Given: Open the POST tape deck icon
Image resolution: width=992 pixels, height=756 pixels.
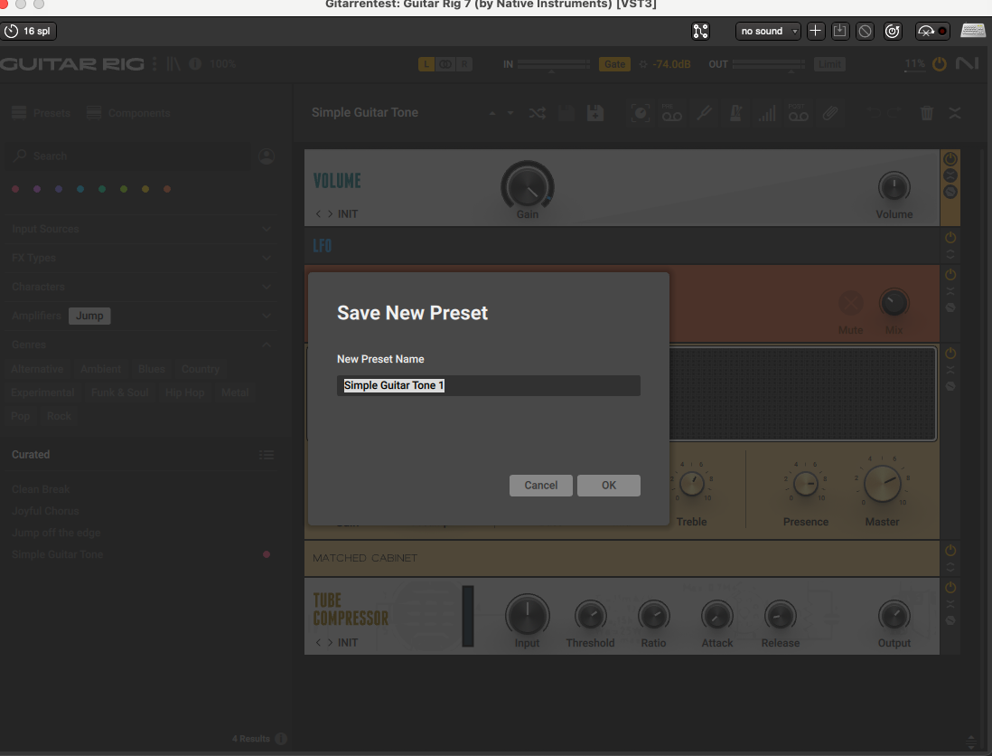Looking at the screenshot, I should click(x=799, y=113).
